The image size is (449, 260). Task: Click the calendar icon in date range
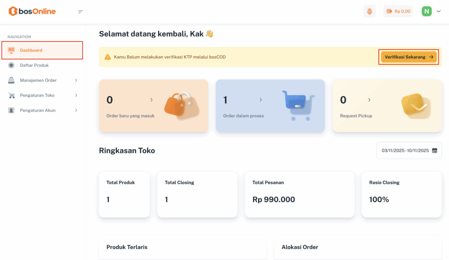(435, 150)
